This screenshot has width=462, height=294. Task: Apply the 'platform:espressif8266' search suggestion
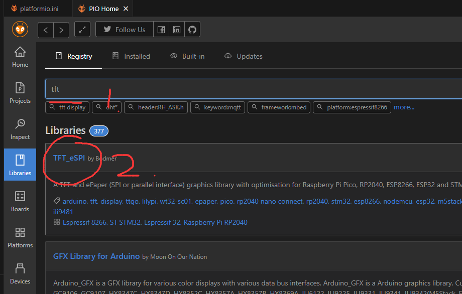pos(352,107)
